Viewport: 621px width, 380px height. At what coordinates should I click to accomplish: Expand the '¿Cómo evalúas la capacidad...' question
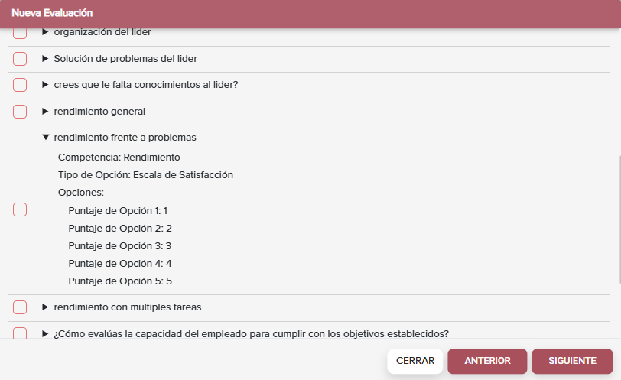click(x=45, y=333)
